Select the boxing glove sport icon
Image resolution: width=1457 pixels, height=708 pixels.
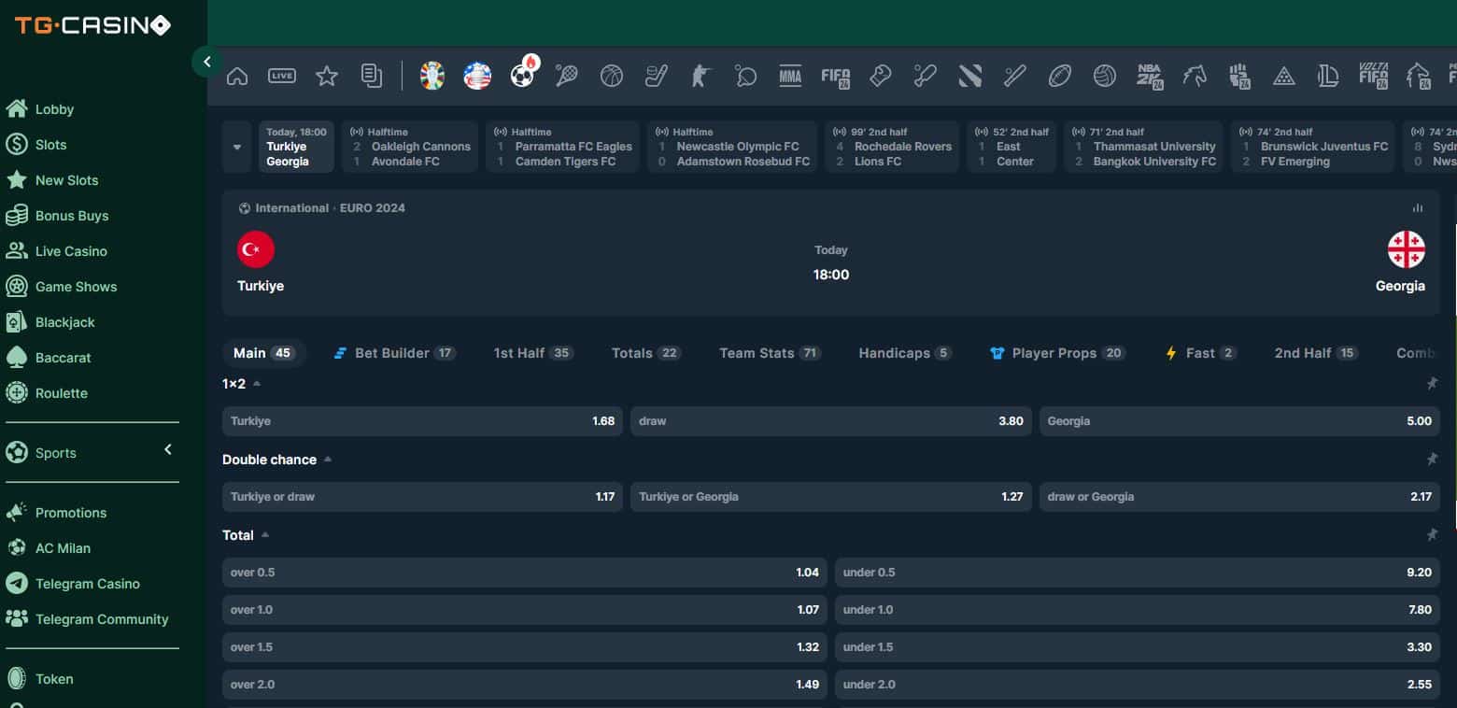point(880,76)
